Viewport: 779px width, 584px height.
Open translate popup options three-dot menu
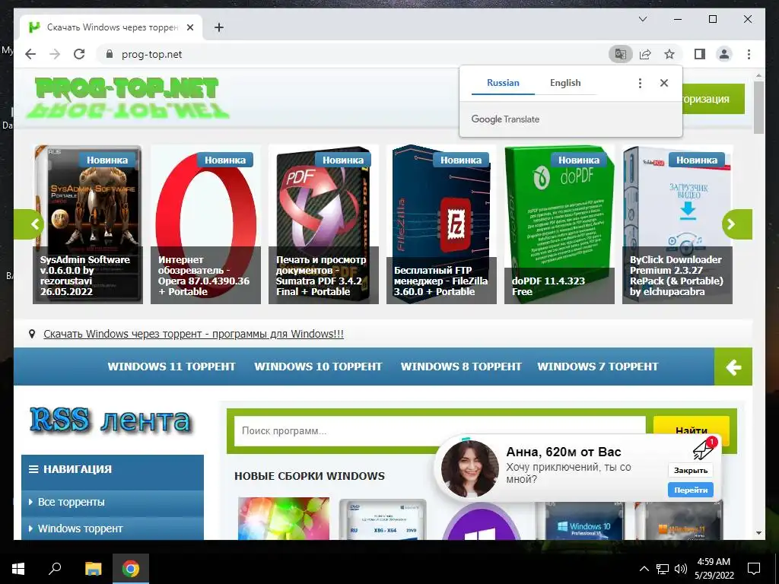[640, 83]
